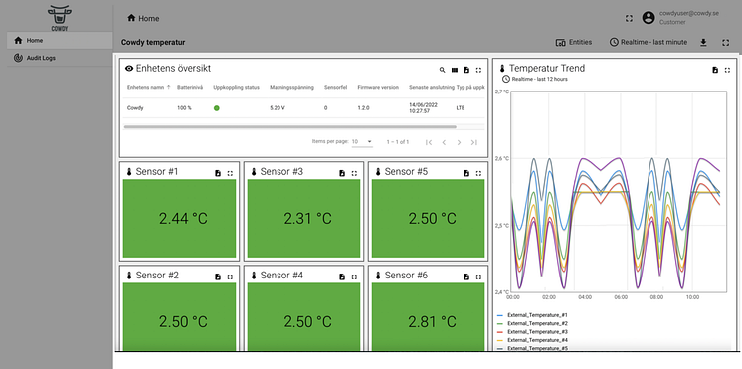Click cowdyuser@cowdy.se user name

coord(689,13)
